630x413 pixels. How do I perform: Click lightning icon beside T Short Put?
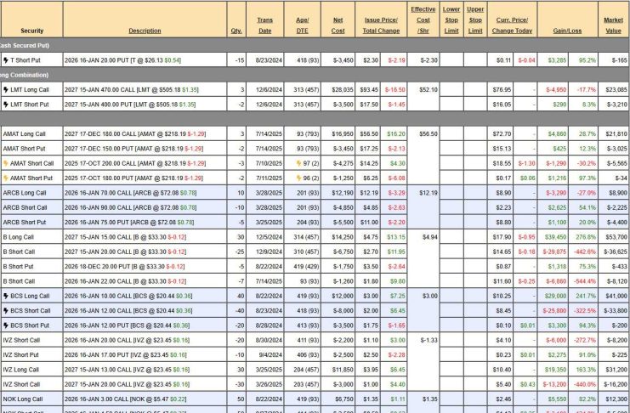tap(6, 60)
